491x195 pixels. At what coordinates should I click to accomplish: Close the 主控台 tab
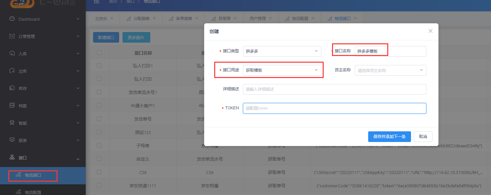(x=112, y=18)
